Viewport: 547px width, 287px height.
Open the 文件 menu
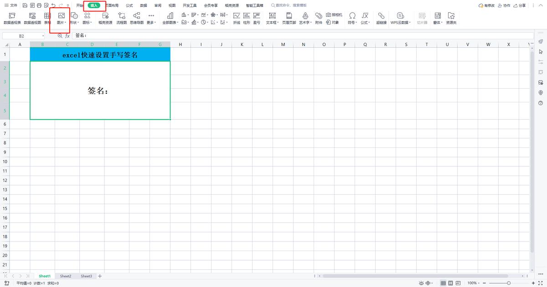point(11,5)
